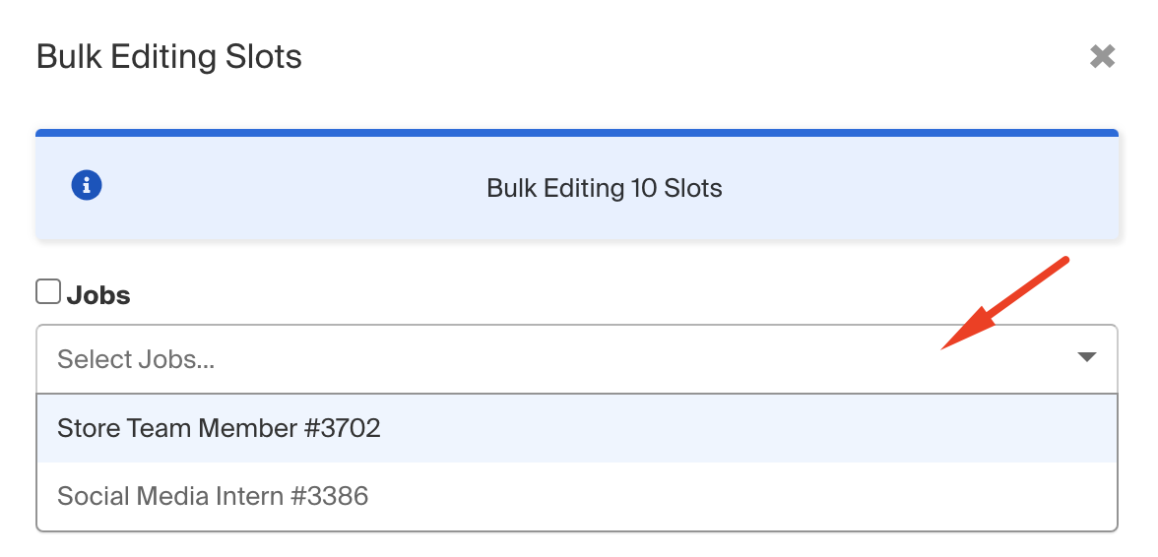Select the highlighted Store Team Member option

[x=577, y=428]
